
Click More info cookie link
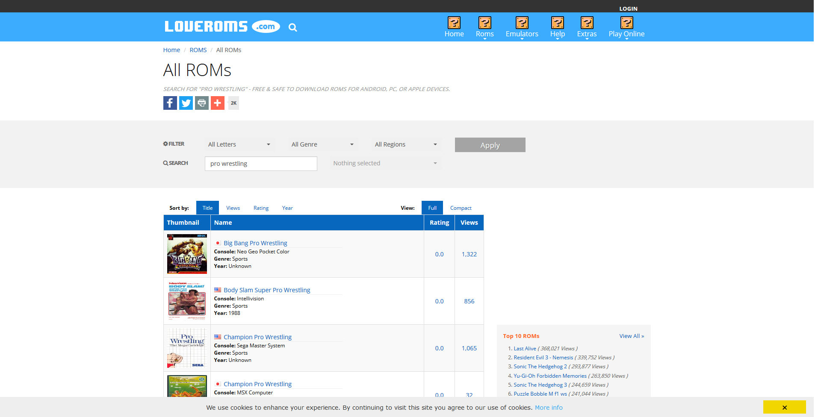click(549, 408)
